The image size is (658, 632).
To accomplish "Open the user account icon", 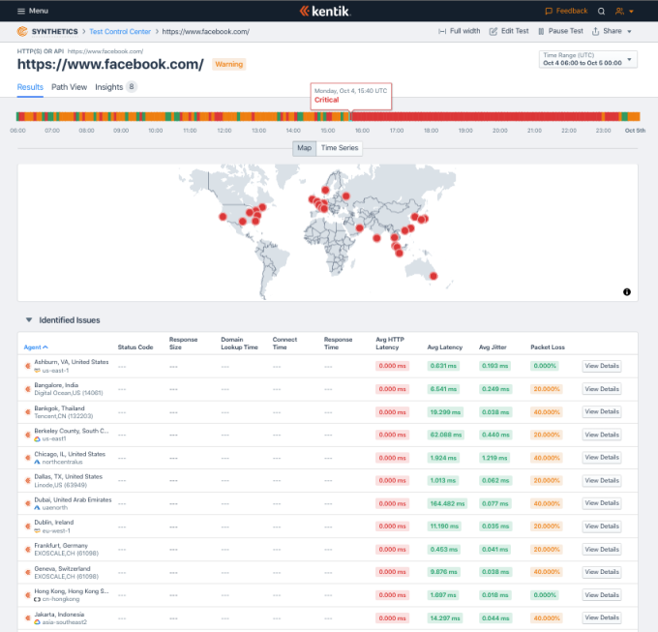I will coord(619,12).
